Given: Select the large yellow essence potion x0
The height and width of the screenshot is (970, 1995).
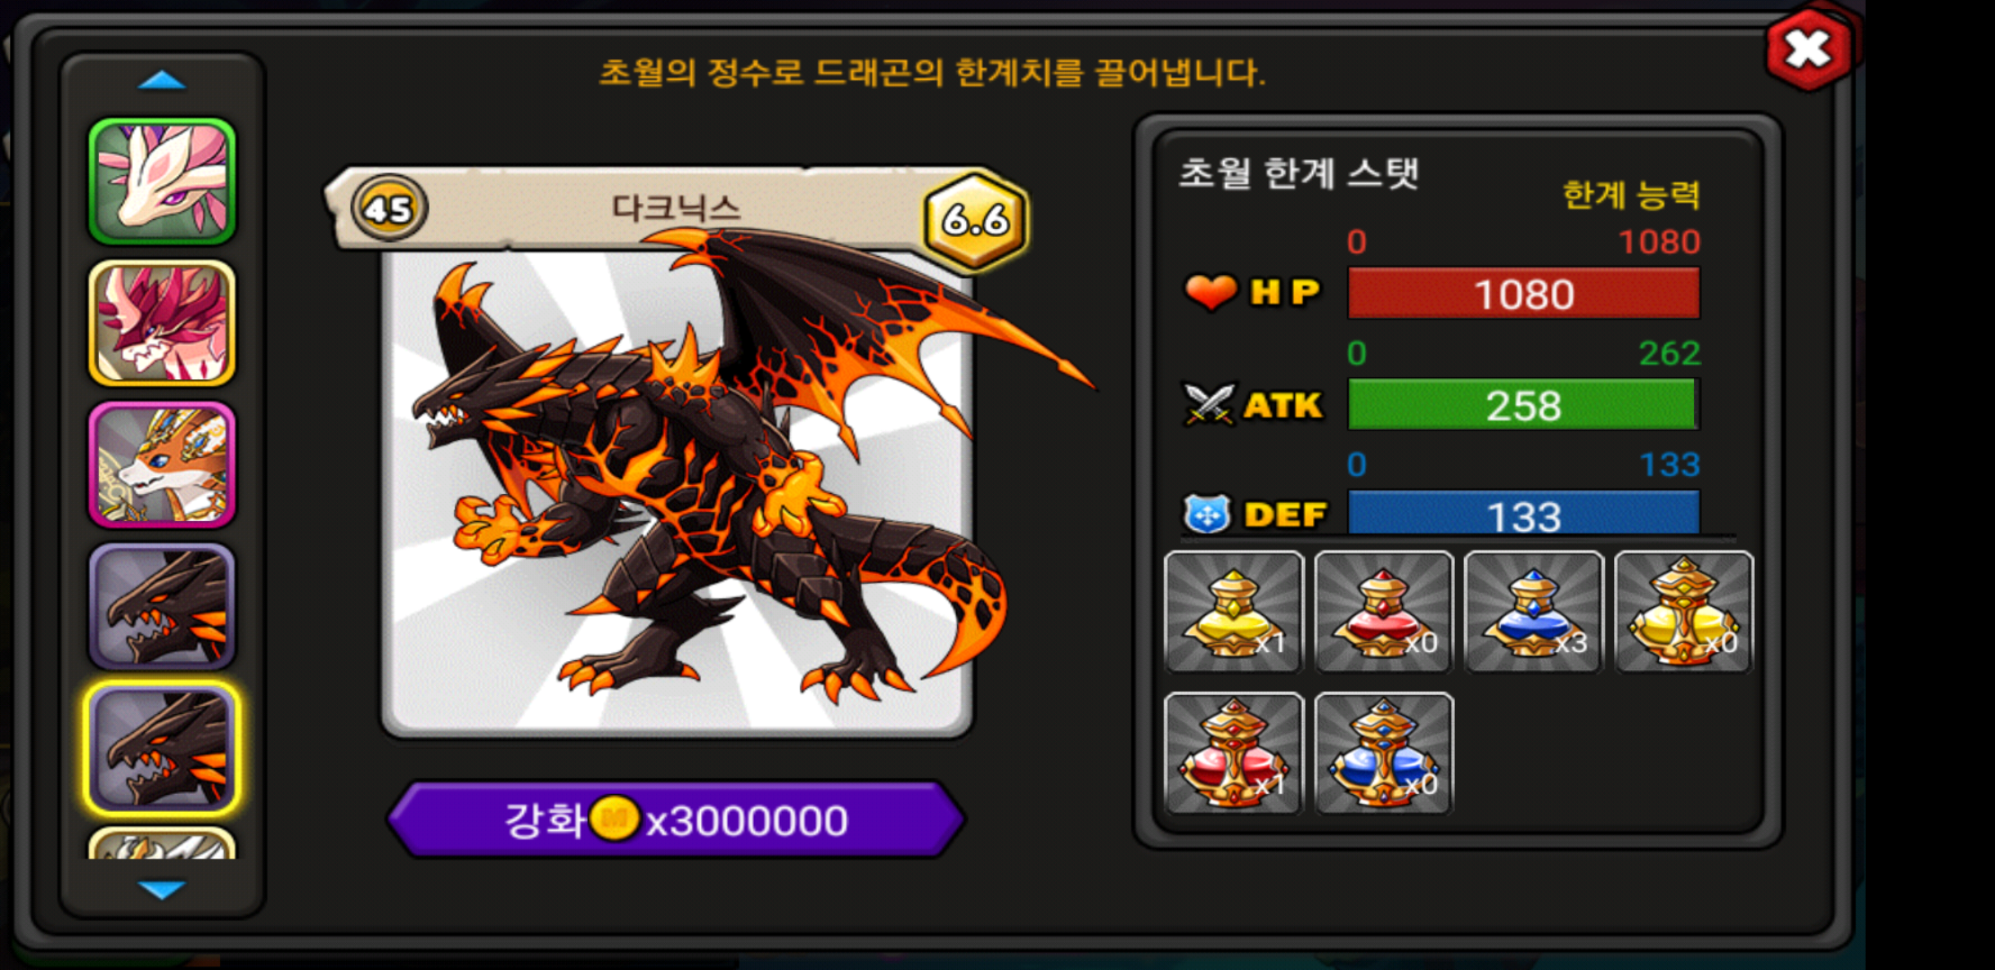Looking at the screenshot, I should 1683,612.
